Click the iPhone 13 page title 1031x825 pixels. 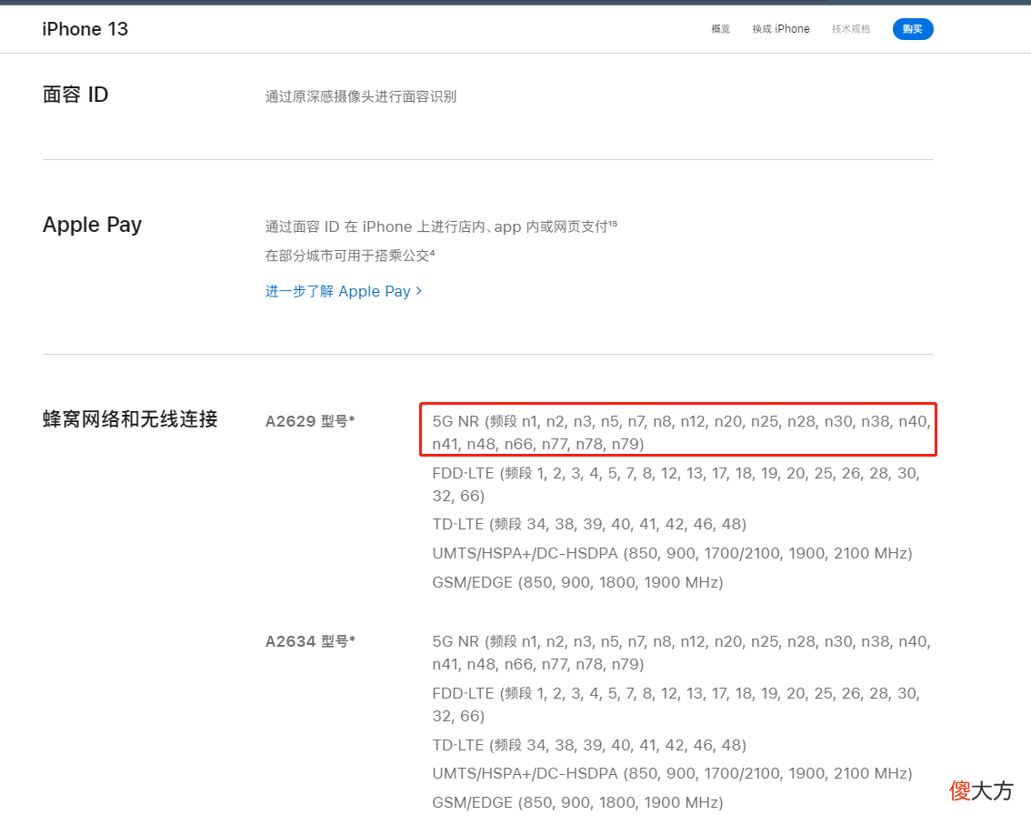pos(85,29)
